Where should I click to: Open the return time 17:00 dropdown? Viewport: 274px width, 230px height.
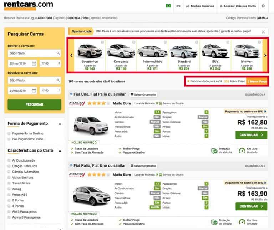click(50, 91)
